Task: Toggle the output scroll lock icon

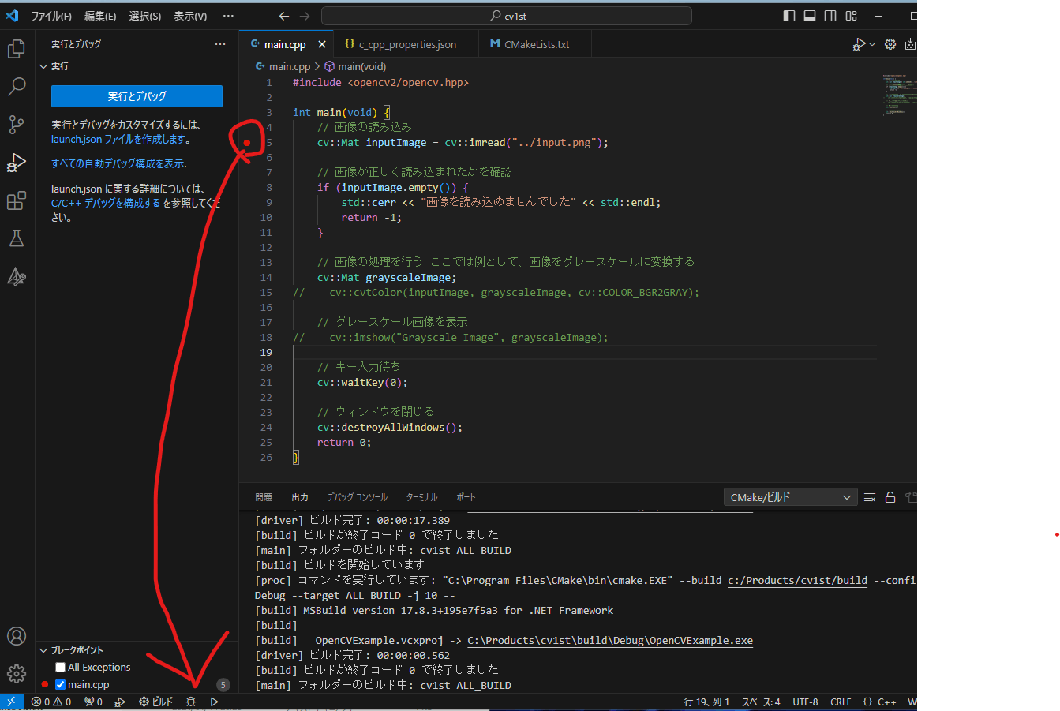Action: [x=890, y=497]
